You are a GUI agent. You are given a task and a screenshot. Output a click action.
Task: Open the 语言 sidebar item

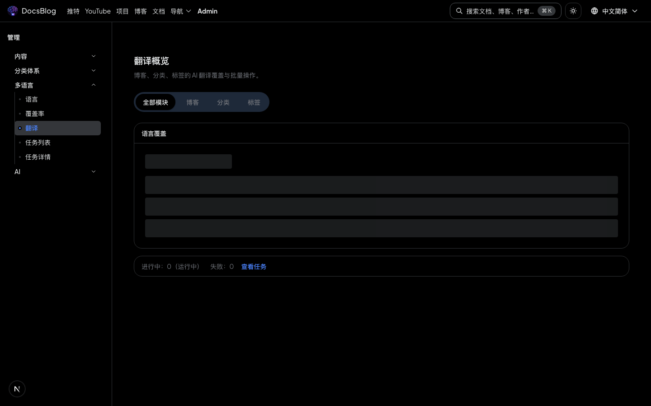[x=58, y=99]
